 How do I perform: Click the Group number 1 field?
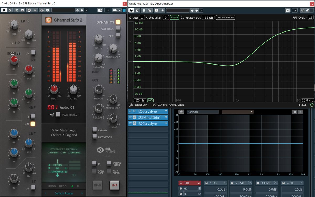pyautogui.click(x=142, y=18)
